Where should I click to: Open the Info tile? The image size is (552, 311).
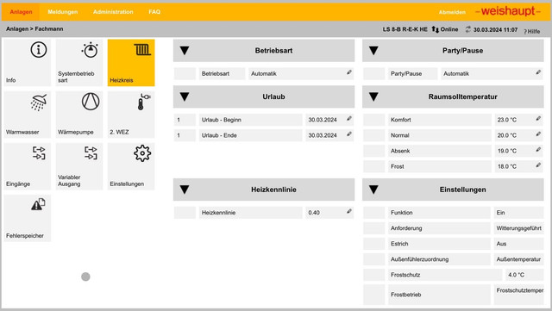pyautogui.click(x=28, y=63)
